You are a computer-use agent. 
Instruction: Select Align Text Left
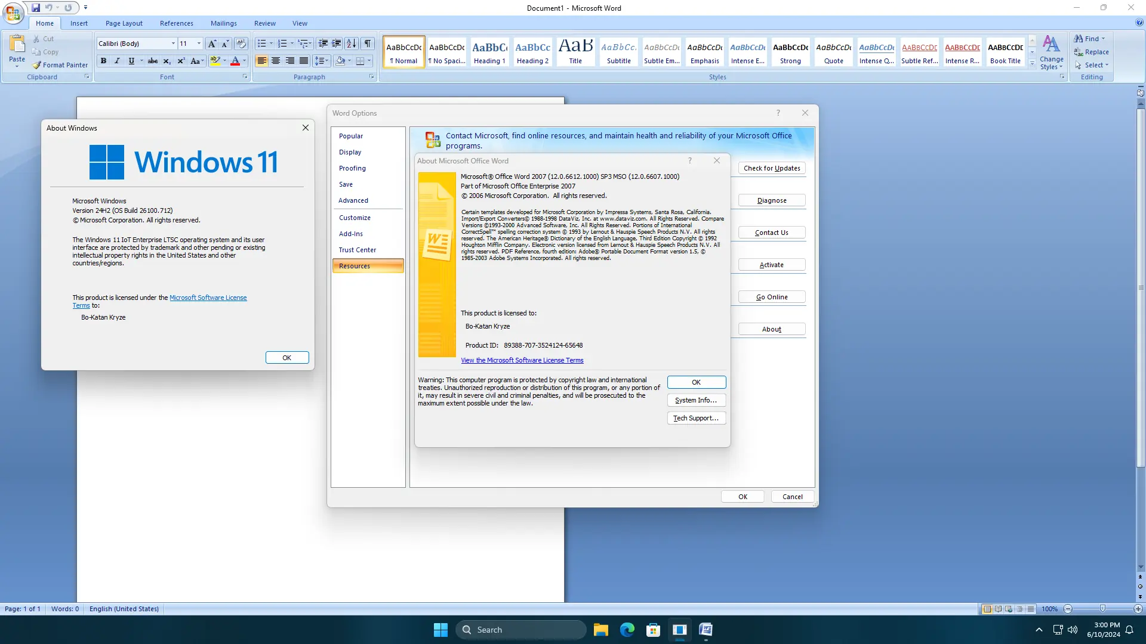pos(261,61)
